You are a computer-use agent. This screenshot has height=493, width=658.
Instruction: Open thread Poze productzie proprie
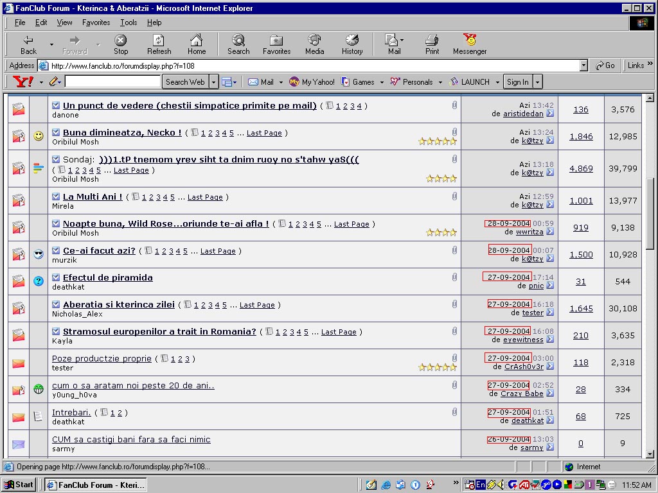click(x=102, y=359)
